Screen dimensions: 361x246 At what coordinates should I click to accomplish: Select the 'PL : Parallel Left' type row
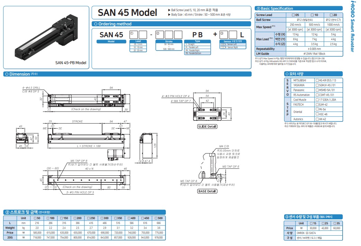point(198,47)
